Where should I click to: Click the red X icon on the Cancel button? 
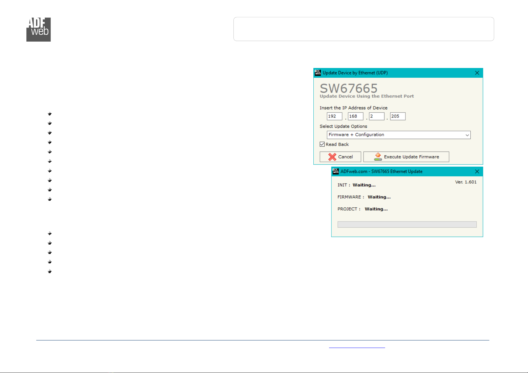332,157
